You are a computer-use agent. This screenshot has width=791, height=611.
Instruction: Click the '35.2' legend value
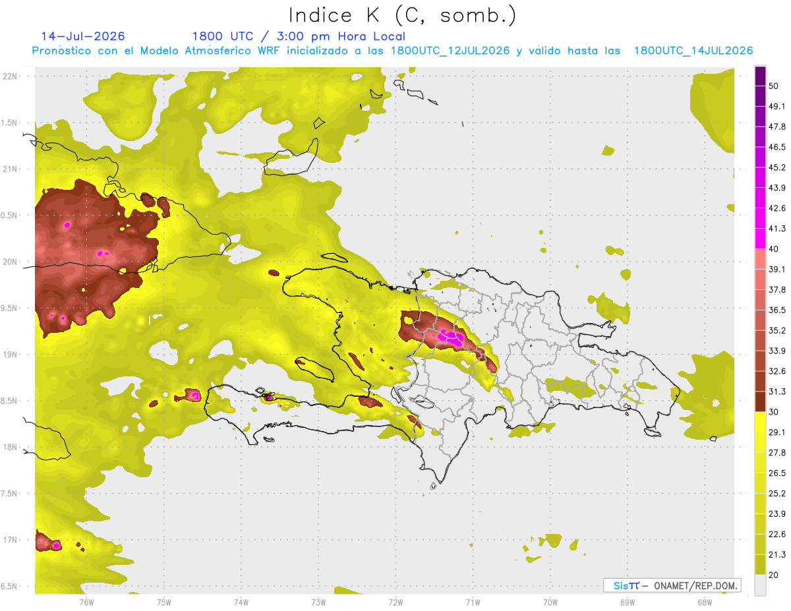[777, 330]
